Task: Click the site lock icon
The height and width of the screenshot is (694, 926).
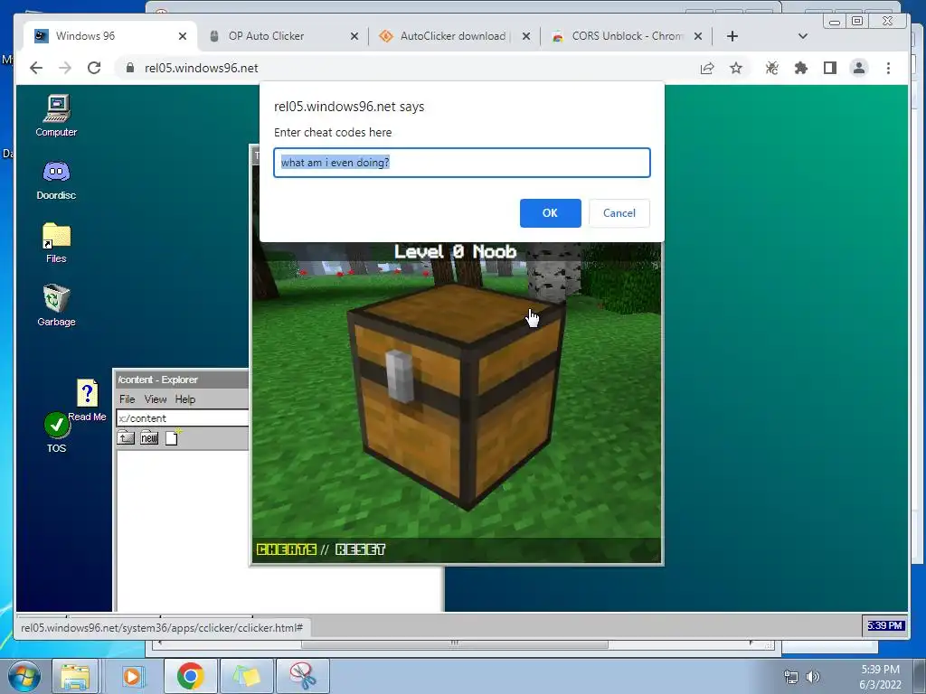Action: pyautogui.click(x=130, y=68)
